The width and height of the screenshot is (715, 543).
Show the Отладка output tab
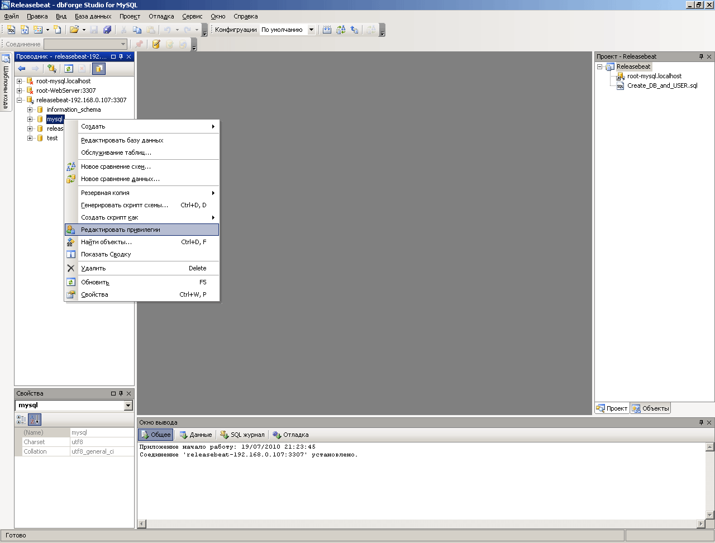[x=290, y=435]
